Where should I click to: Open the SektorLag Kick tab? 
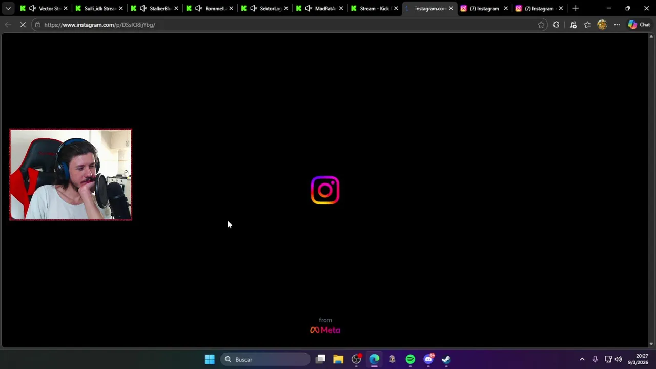point(265,8)
